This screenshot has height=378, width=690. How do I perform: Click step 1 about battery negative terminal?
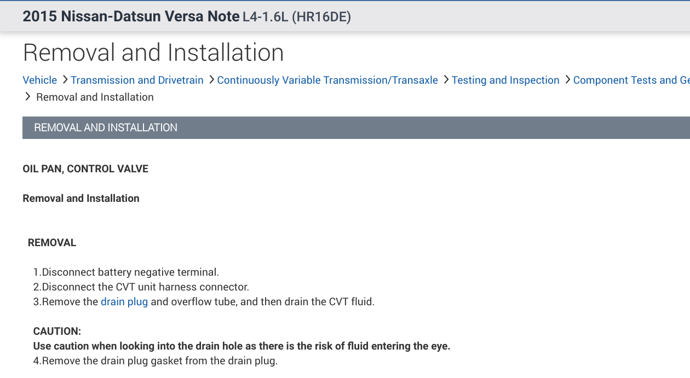point(126,272)
